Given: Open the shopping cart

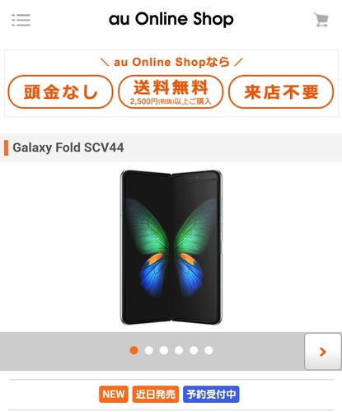Looking at the screenshot, I should [x=321, y=20].
